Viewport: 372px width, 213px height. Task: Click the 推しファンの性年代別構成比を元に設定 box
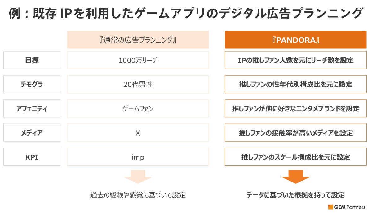tap(295, 84)
